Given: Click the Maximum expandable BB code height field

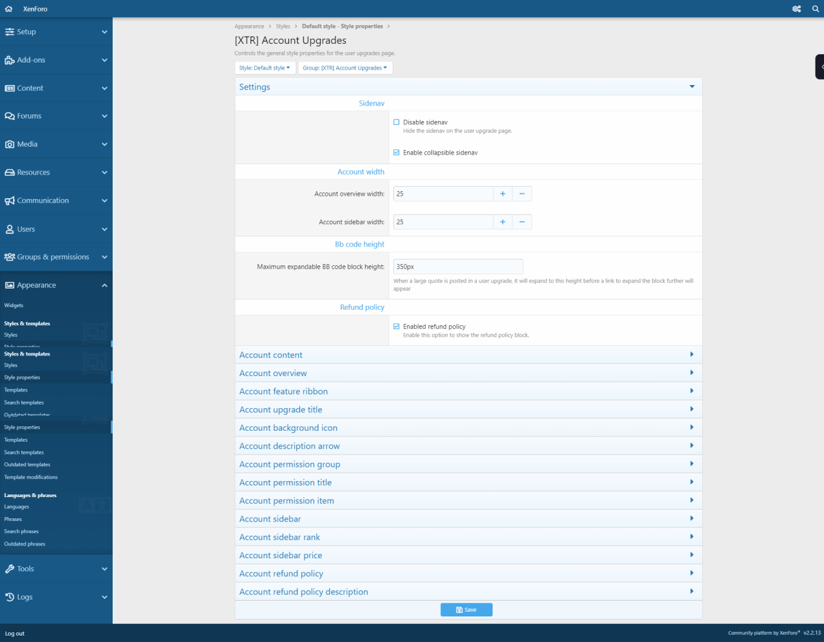Looking at the screenshot, I should point(458,267).
